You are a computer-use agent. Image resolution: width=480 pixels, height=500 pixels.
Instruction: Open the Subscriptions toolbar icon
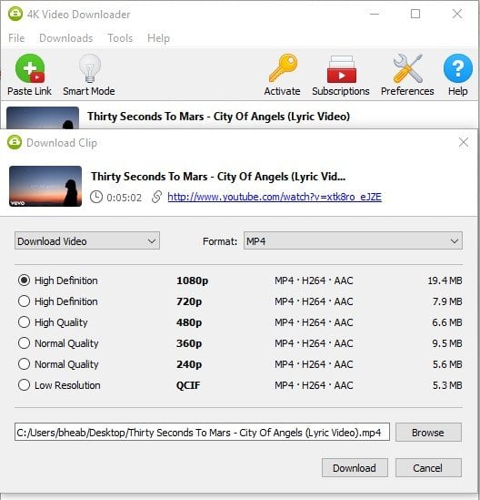click(342, 69)
